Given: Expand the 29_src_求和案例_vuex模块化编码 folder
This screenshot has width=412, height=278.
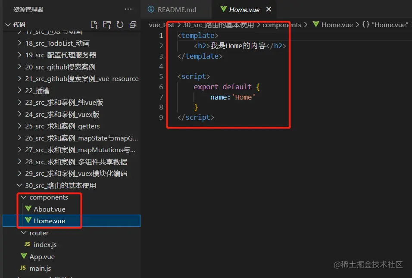Looking at the screenshot, I should (x=72, y=173).
